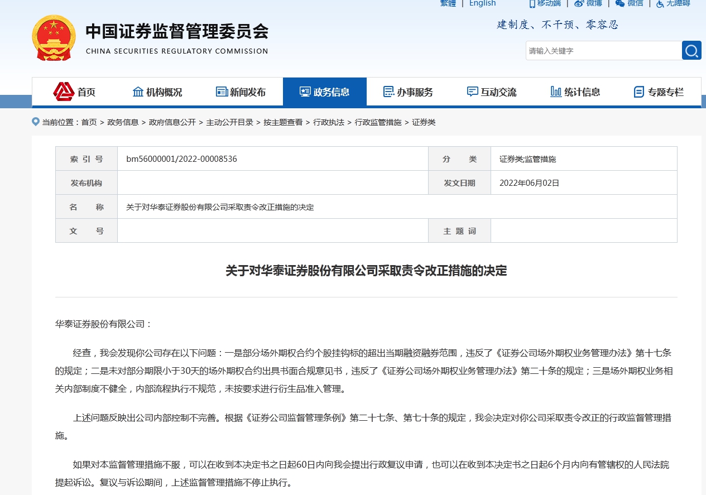Open 行政执法 breadcrumb link
The width and height of the screenshot is (706, 495).
coord(329,122)
